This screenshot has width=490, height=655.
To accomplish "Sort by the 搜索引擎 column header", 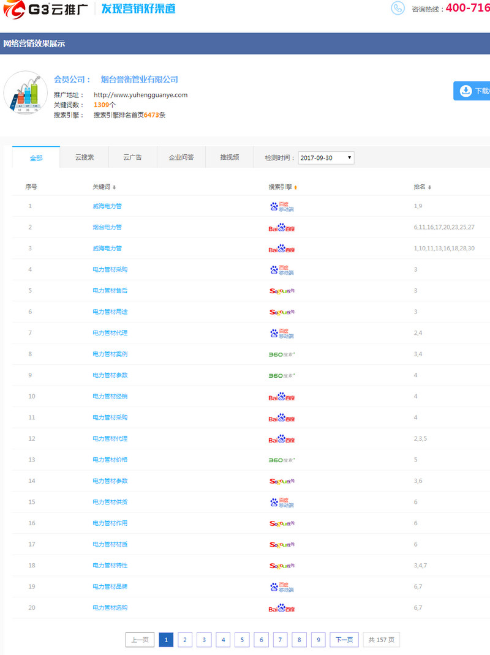I will coord(282,187).
